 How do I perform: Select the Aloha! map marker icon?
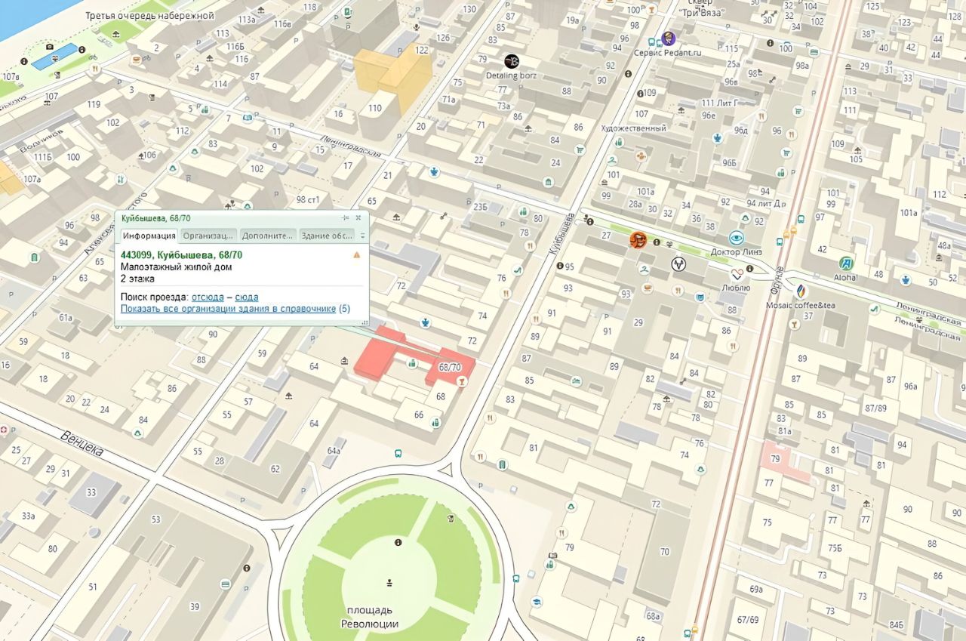pyautogui.click(x=847, y=264)
